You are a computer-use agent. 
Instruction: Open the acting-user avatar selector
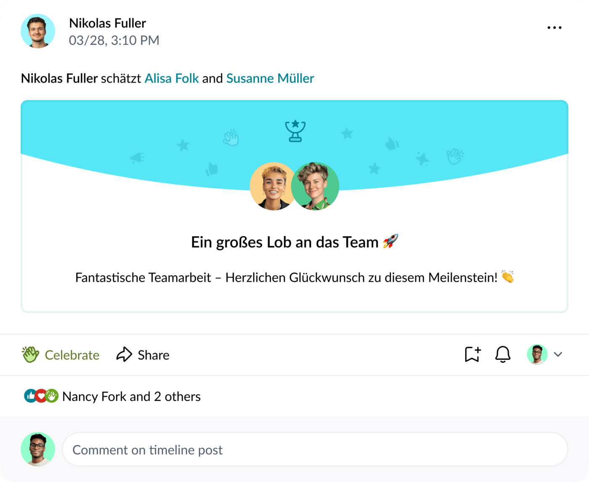point(537,354)
